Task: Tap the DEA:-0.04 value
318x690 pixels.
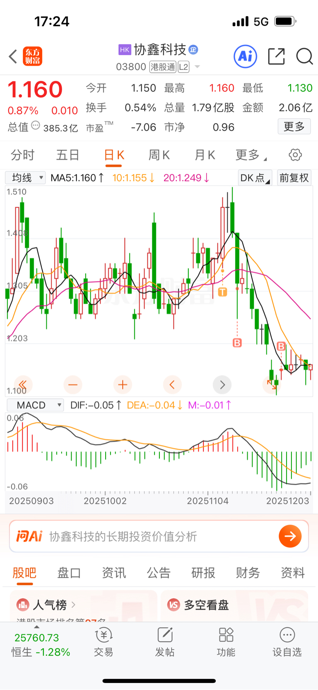Action: pos(155,405)
